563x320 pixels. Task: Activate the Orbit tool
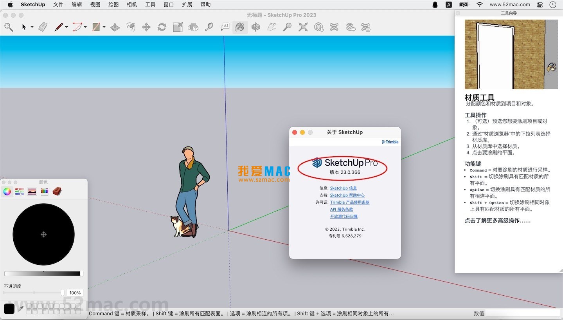[256, 27]
